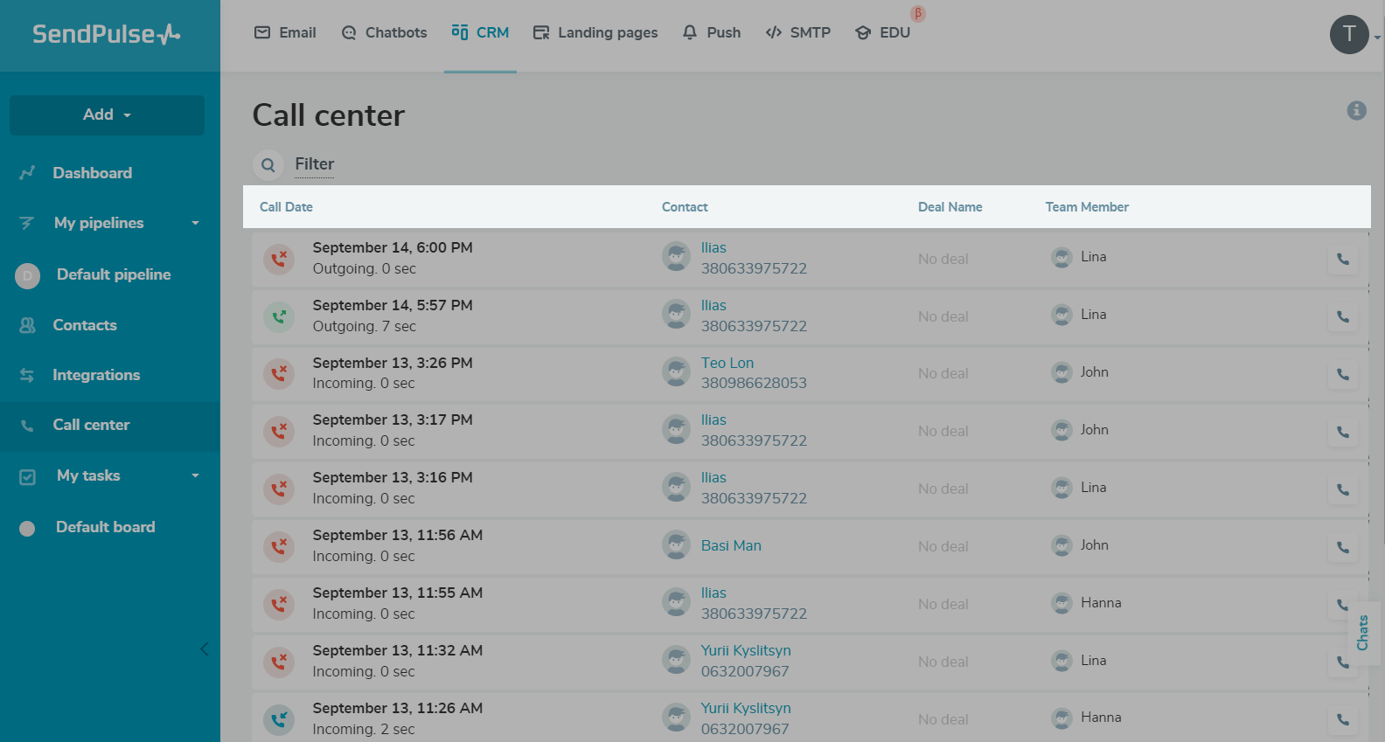Click the Contacts people icon in sidebar
The height and width of the screenshot is (742, 1385).
click(x=27, y=325)
